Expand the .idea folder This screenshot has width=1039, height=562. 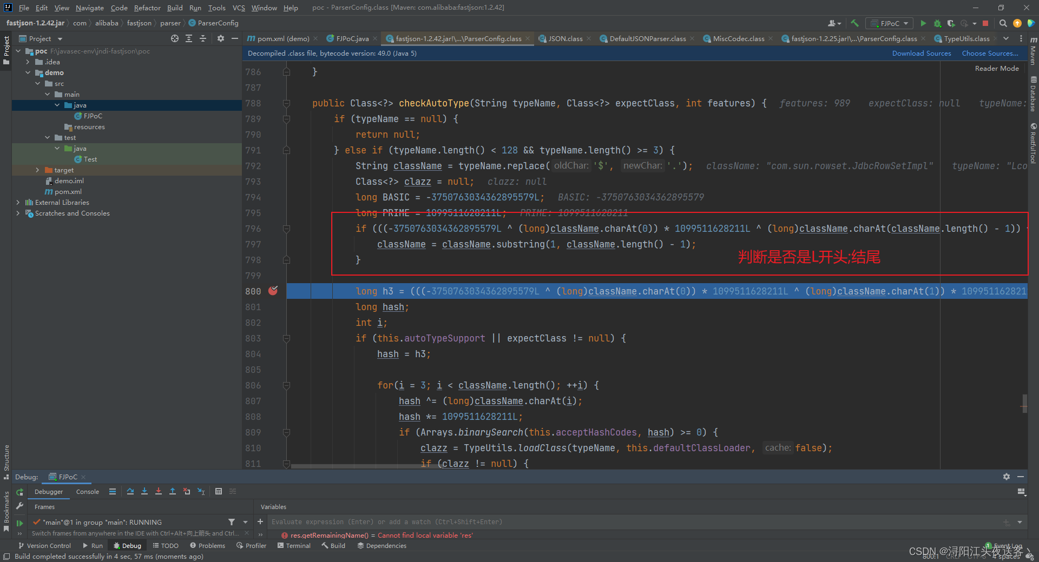tap(28, 62)
